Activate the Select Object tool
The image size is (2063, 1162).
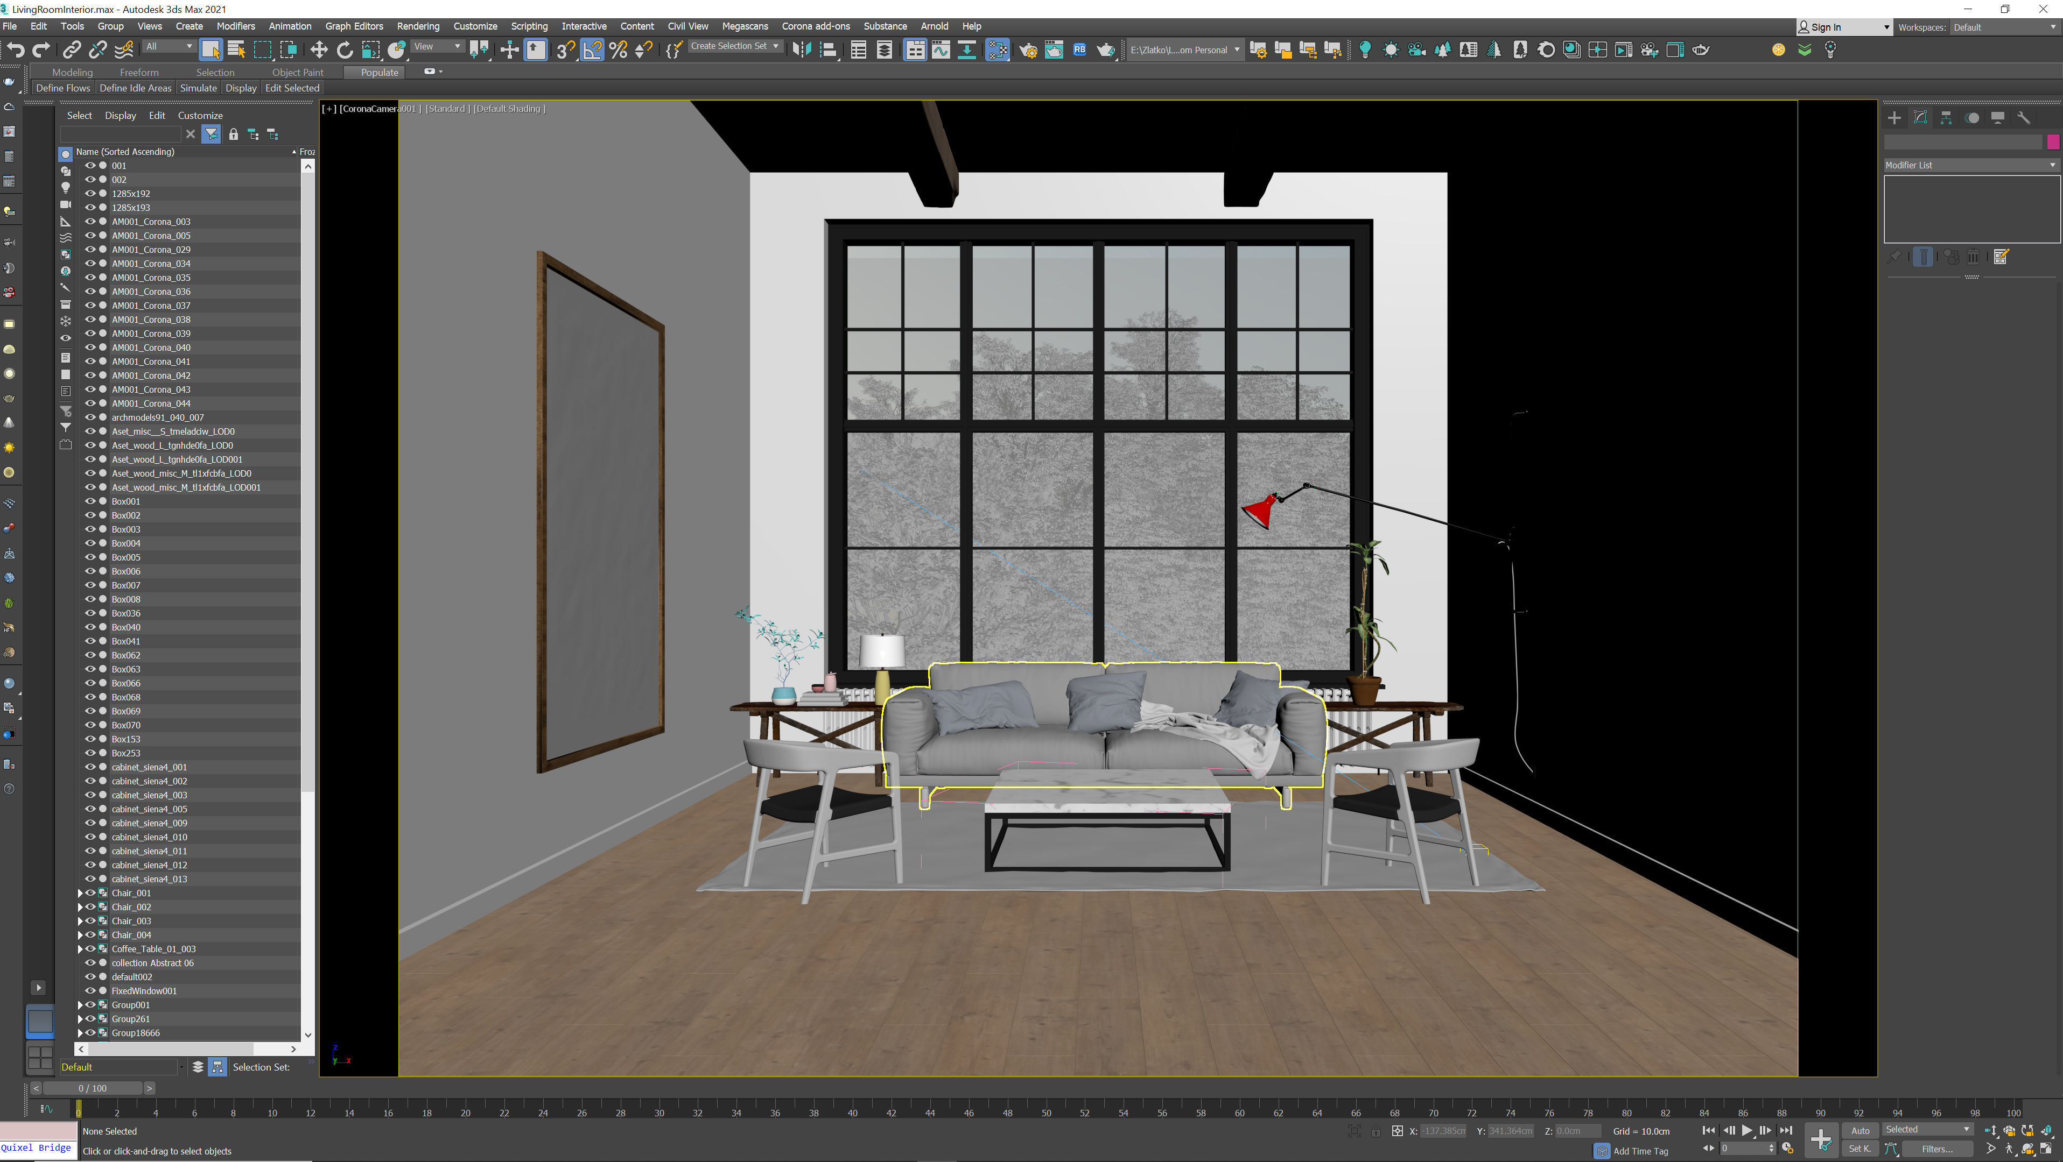[210, 49]
